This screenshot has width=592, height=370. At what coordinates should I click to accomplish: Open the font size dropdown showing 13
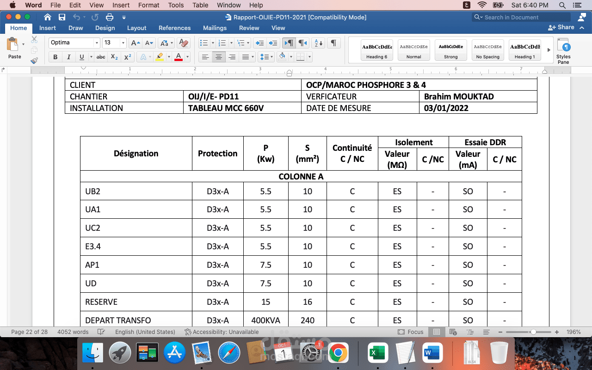123,43
